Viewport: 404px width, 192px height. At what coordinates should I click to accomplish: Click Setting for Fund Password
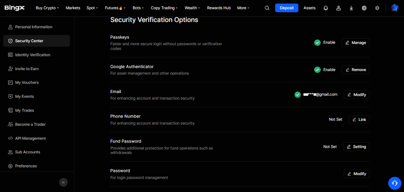click(356, 147)
